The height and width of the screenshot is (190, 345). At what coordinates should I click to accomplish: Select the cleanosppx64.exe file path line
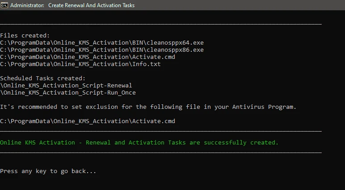102,43
